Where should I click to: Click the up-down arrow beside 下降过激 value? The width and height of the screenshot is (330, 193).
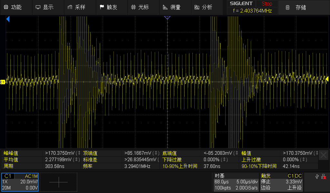point(224,160)
